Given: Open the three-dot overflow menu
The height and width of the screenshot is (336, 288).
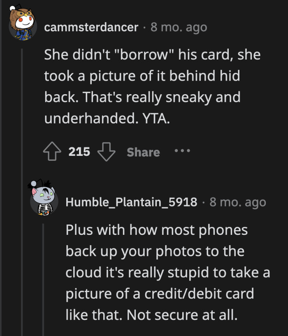Looking at the screenshot, I should (x=182, y=151).
